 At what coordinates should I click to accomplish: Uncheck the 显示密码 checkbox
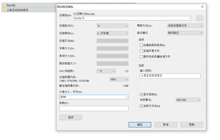[141, 95]
